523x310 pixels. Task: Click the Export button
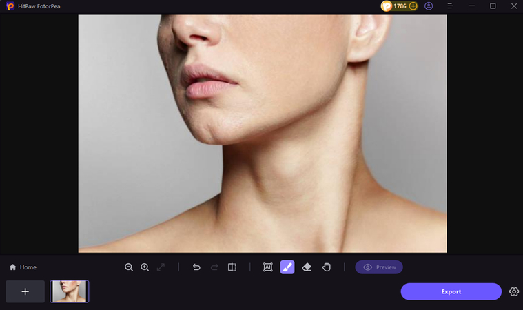coord(451,291)
